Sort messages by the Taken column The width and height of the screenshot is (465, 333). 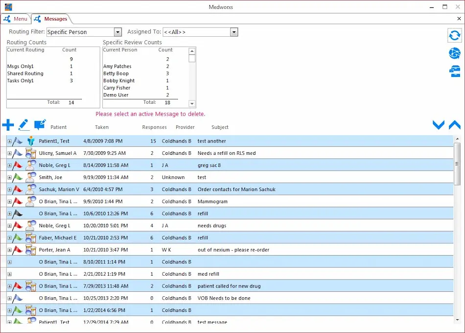click(x=101, y=127)
